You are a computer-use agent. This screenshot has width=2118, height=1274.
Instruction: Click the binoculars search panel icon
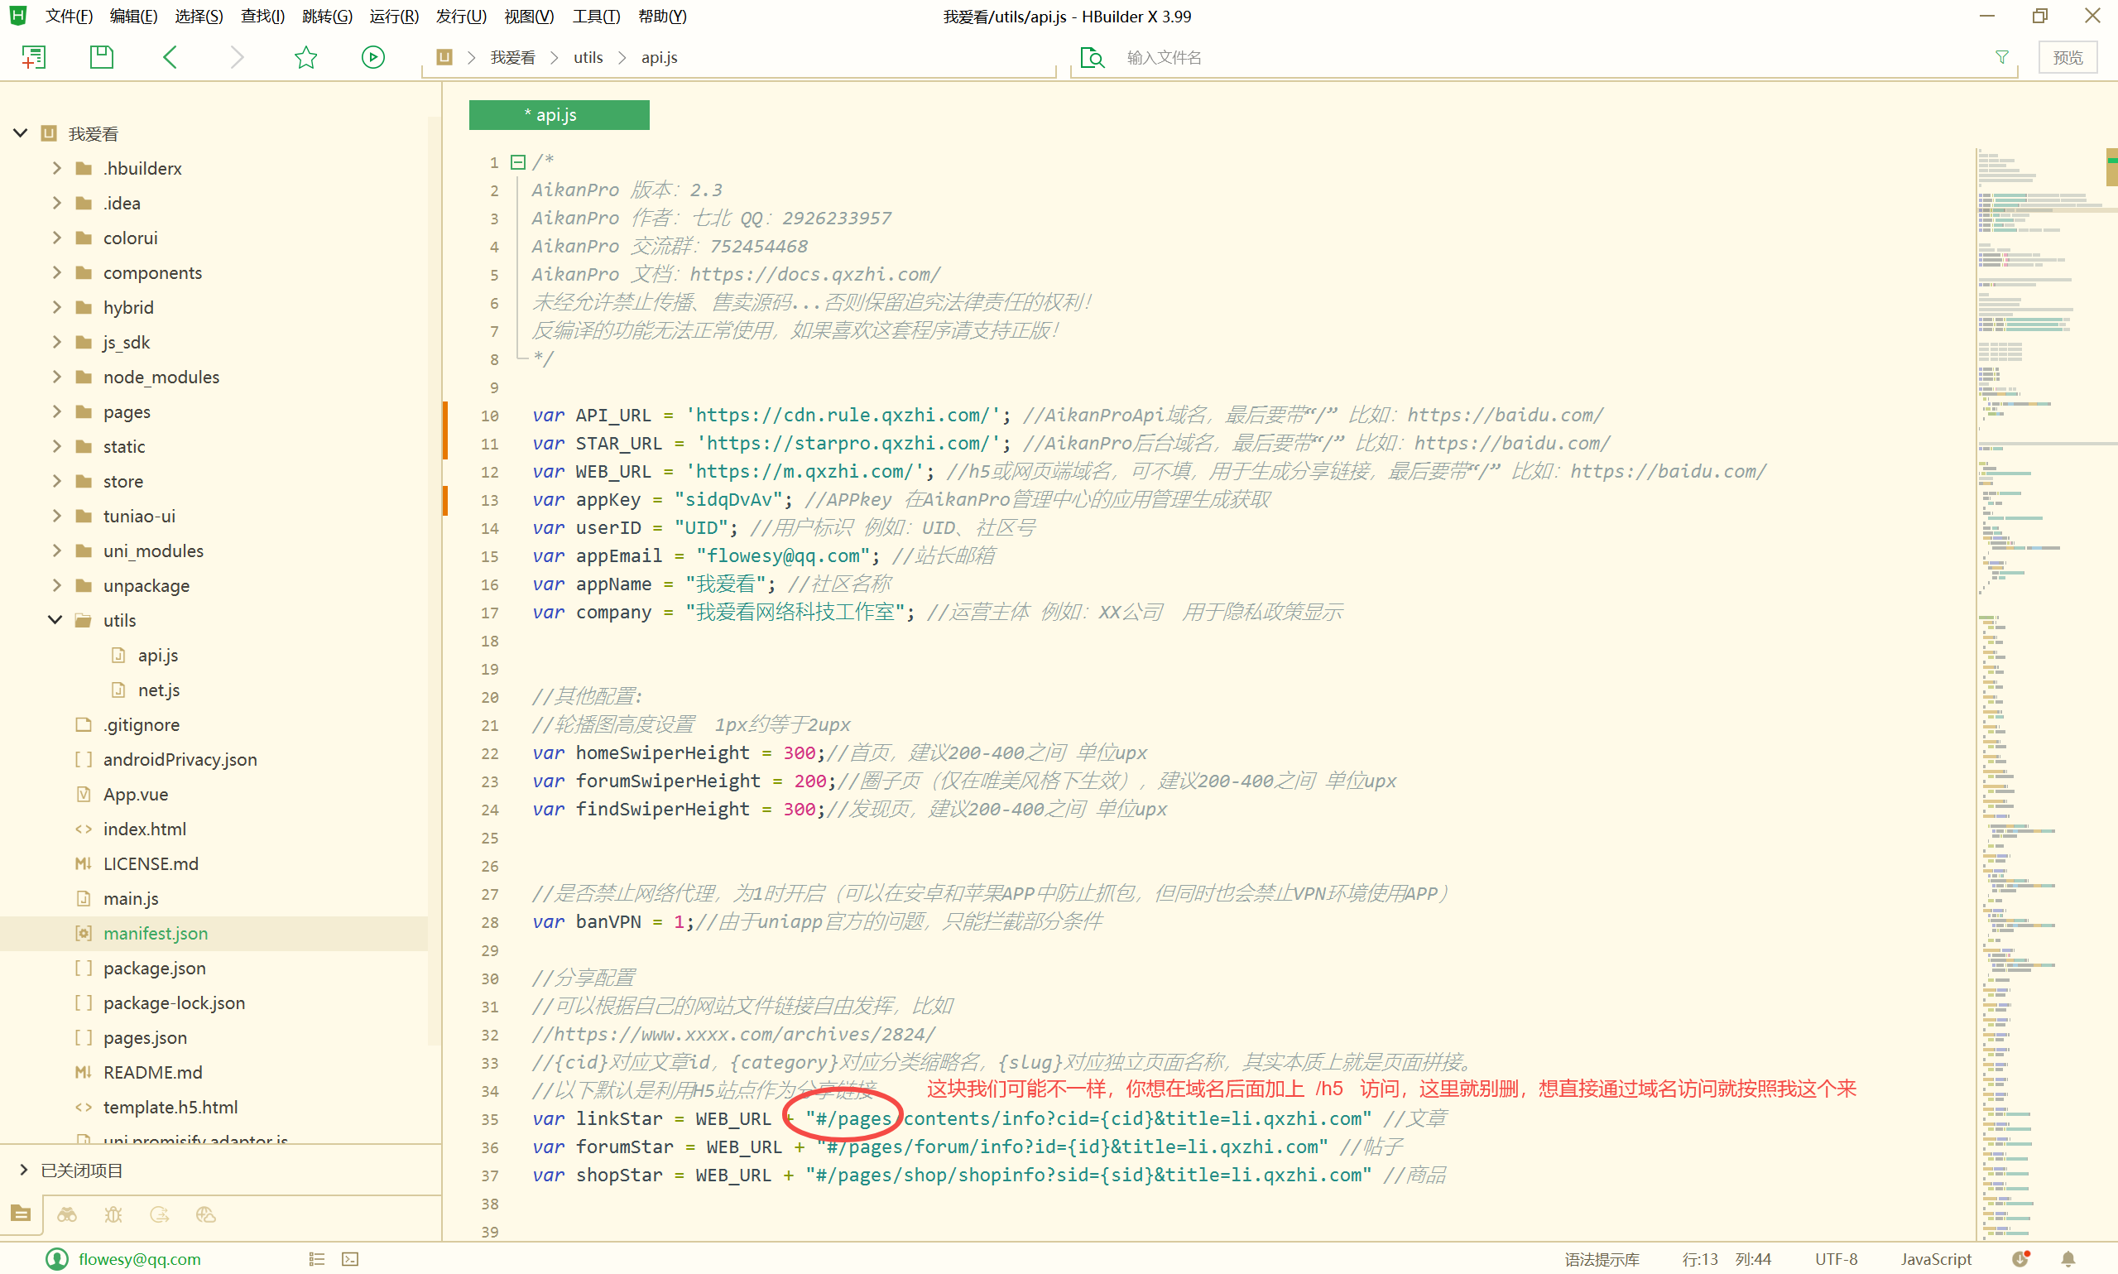(67, 1214)
